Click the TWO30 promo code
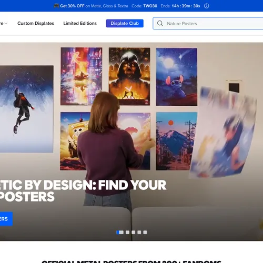 pyautogui.click(x=150, y=6)
